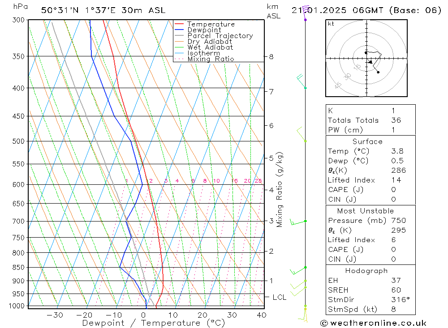Click the wind barb at the 700 hPa level
Viewport: 448px width, 328px height.
click(x=298, y=222)
